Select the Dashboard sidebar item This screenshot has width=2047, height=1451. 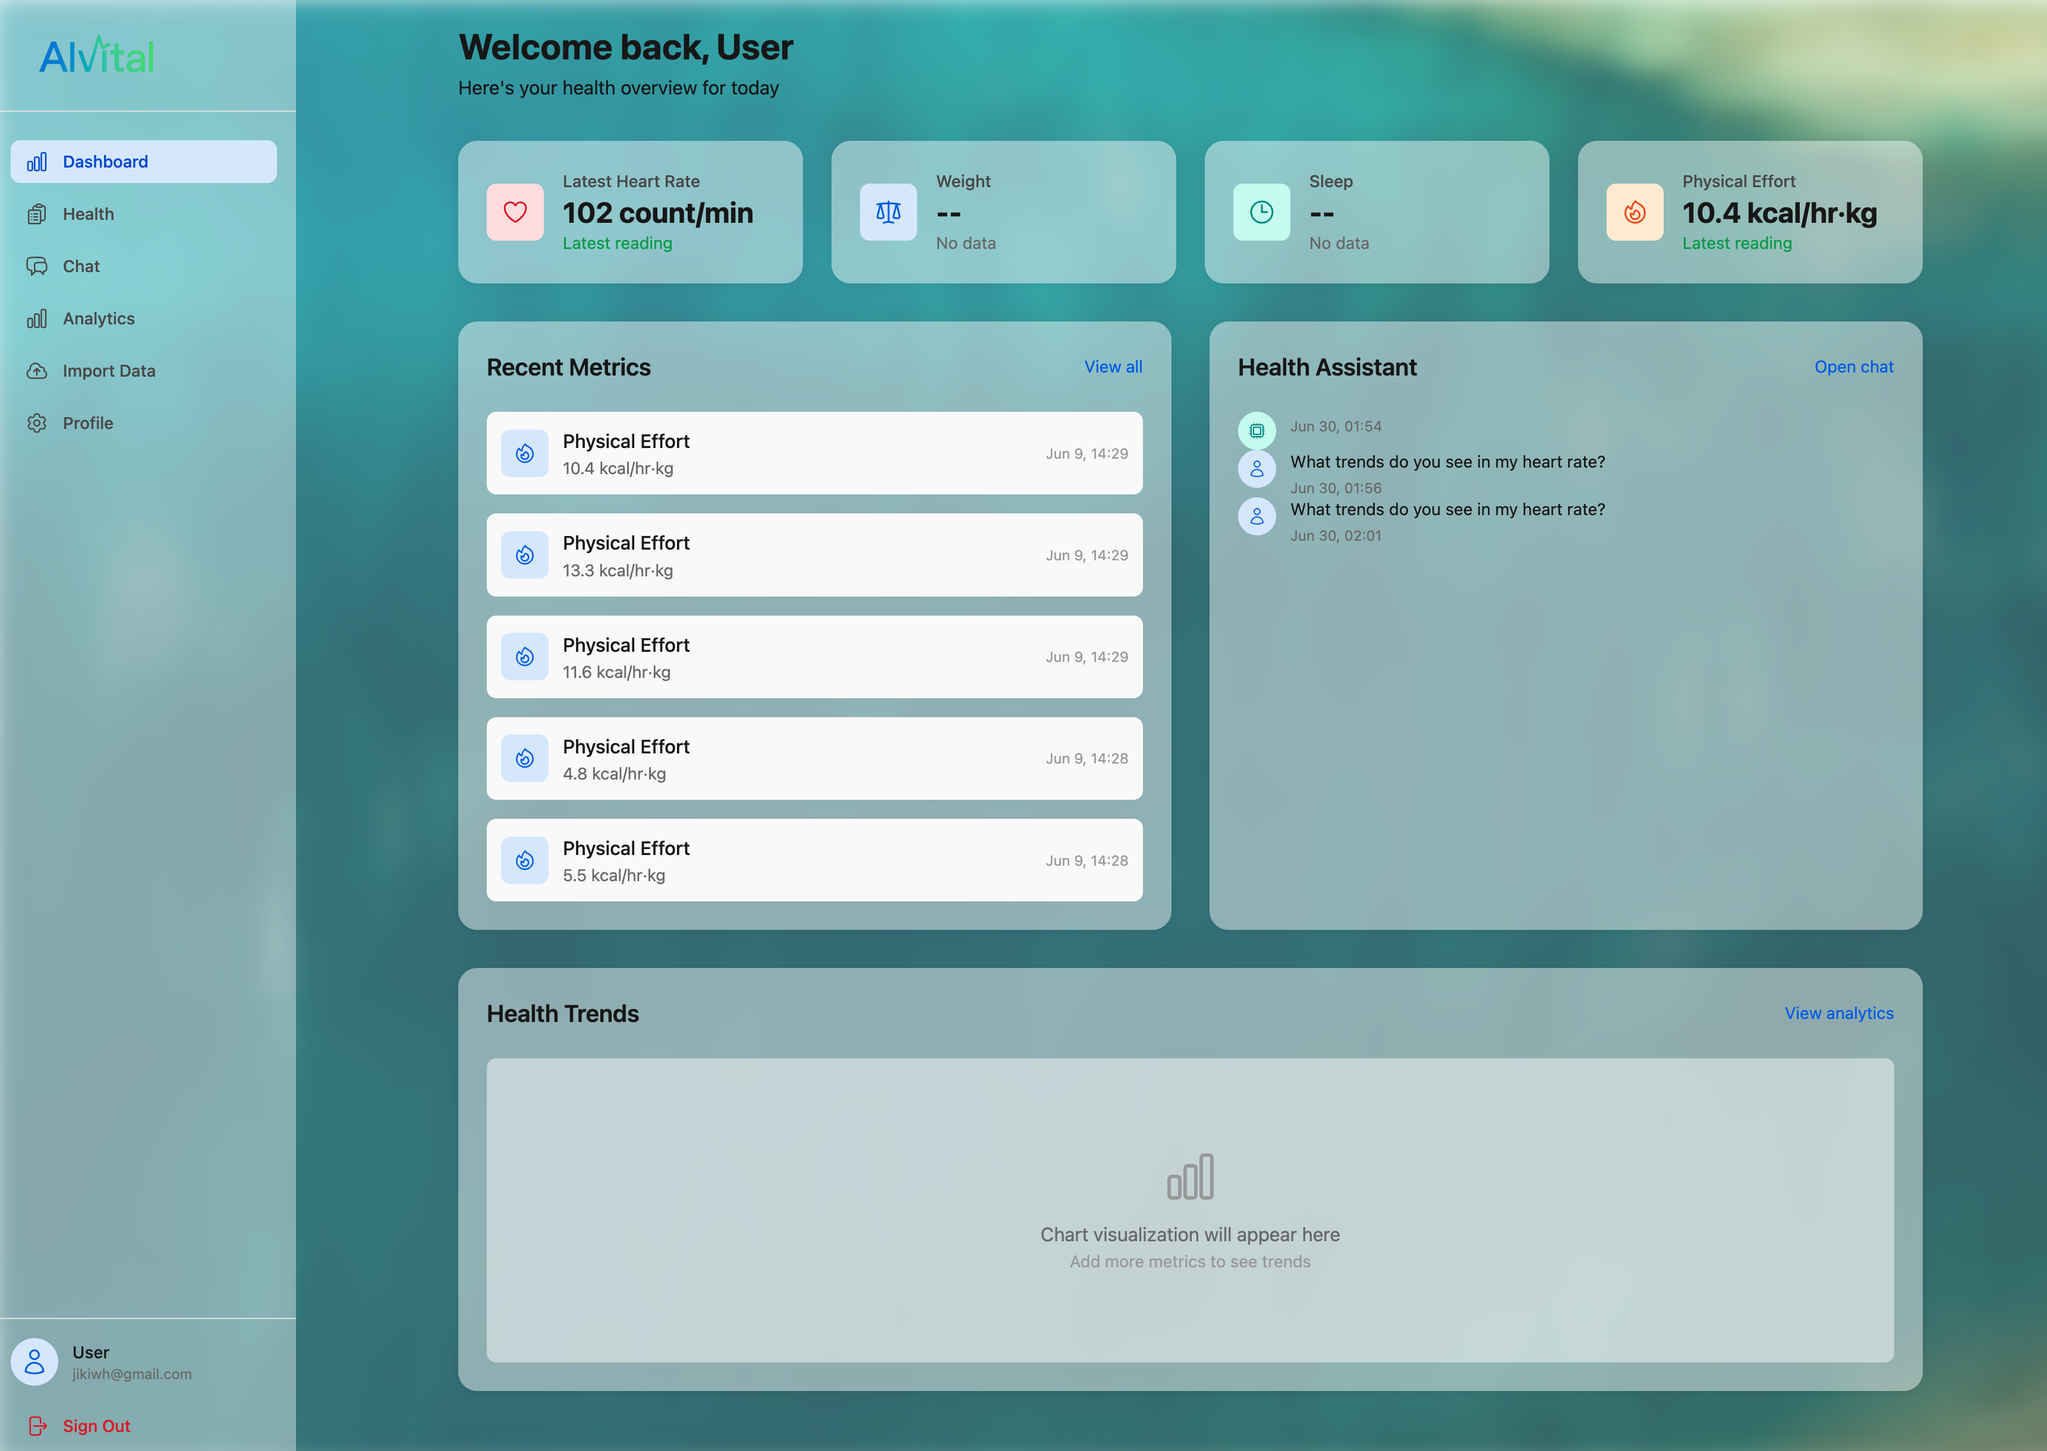click(x=105, y=162)
